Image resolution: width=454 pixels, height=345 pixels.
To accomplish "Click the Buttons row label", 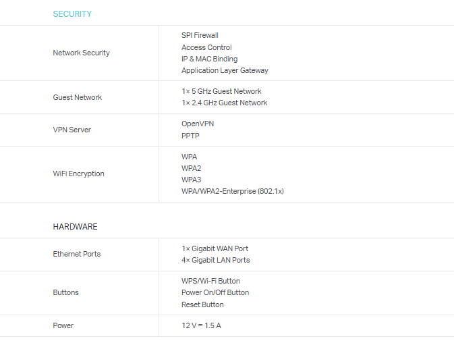I will click(x=65, y=292).
